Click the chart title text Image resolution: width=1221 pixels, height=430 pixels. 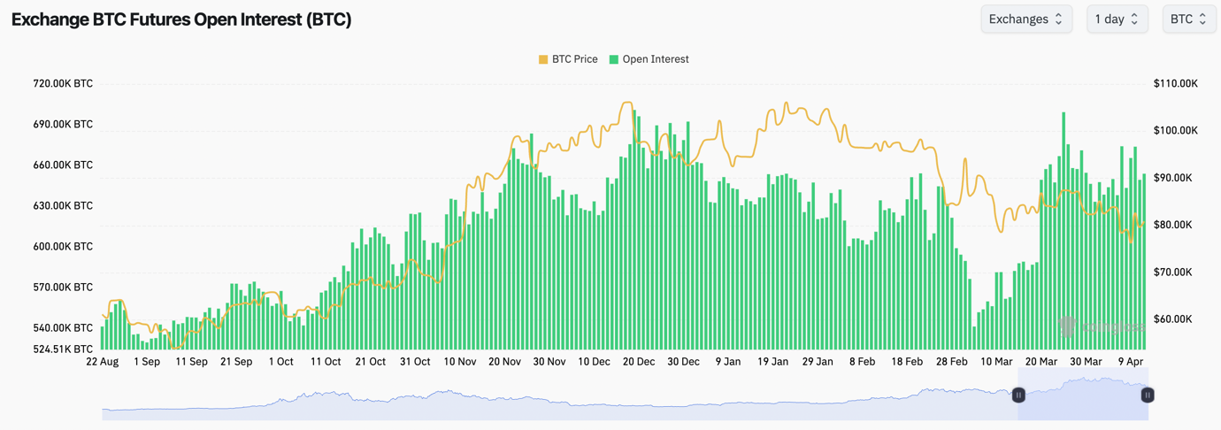181,19
